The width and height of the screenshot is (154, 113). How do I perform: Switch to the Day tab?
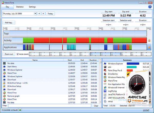[7, 7]
